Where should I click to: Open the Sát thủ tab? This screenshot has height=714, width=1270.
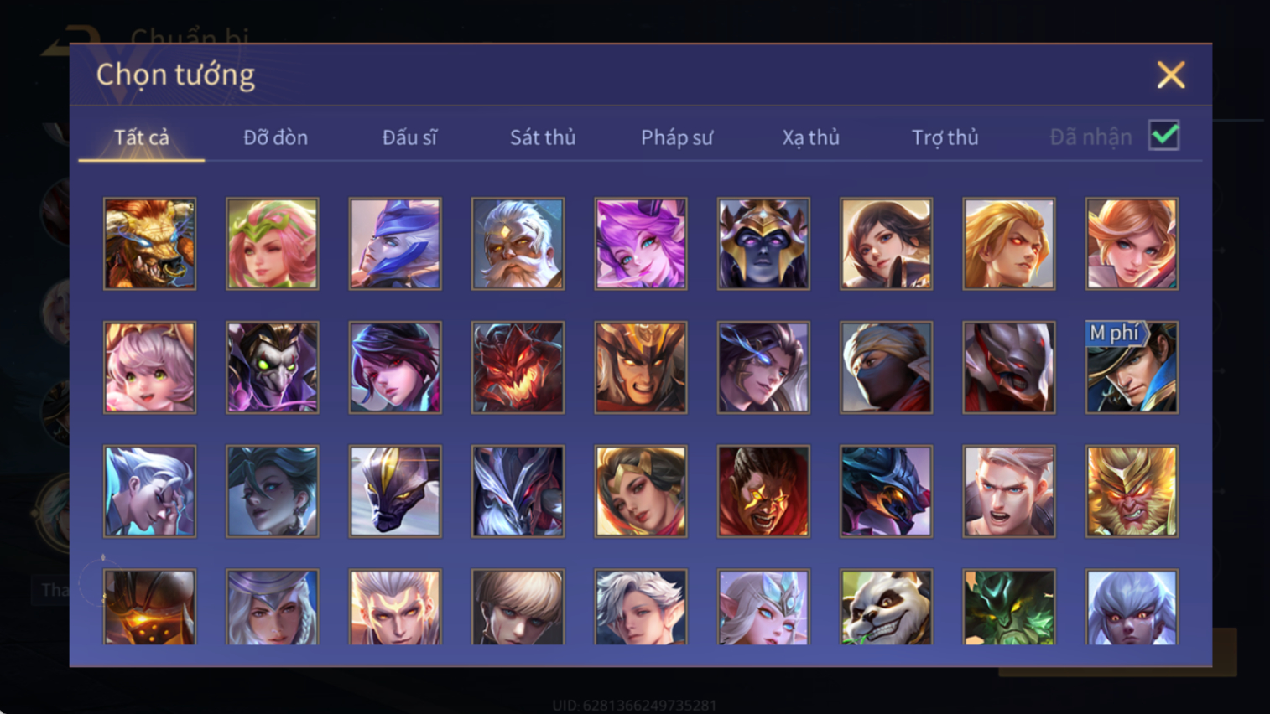(x=543, y=137)
